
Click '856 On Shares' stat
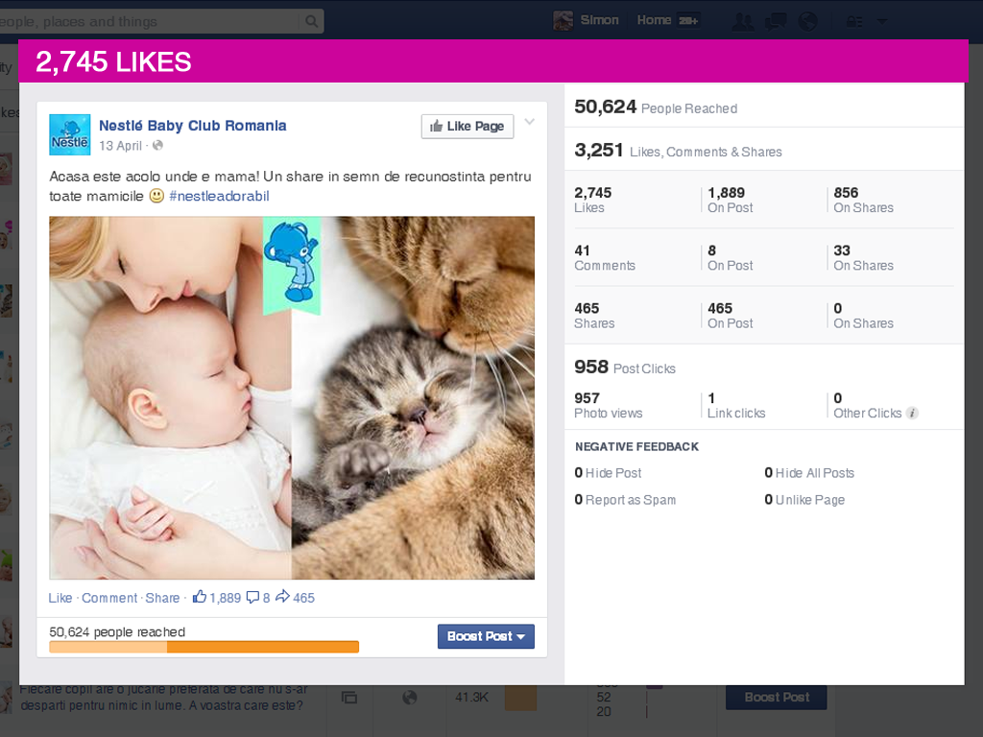[x=863, y=200]
